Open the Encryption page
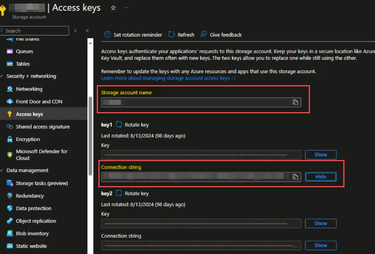 pyautogui.click(x=28, y=139)
